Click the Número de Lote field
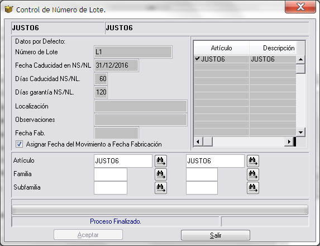Screen dimensions: 320x246 point(133,52)
